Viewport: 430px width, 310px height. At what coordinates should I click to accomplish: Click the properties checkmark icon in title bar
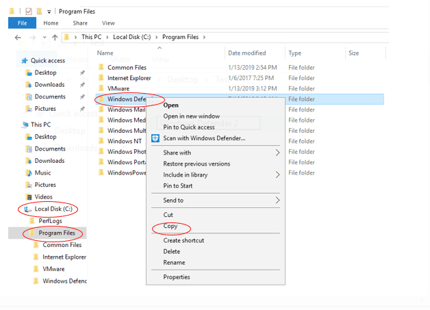(28, 12)
